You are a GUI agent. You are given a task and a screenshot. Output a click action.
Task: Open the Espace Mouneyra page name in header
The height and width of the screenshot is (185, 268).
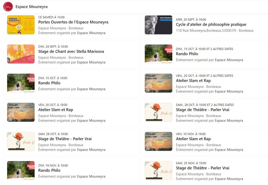click(31, 7)
